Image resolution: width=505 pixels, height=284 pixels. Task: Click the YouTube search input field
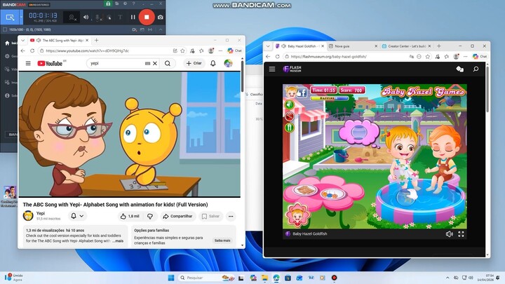[116, 63]
